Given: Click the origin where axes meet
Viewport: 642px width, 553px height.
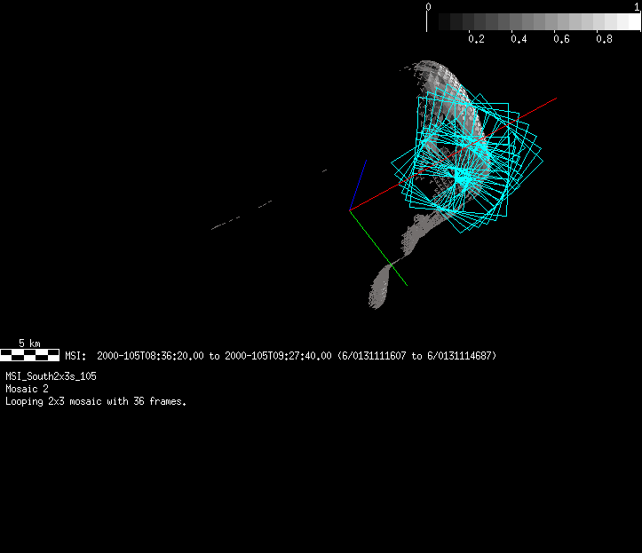Looking at the screenshot, I should [x=350, y=210].
